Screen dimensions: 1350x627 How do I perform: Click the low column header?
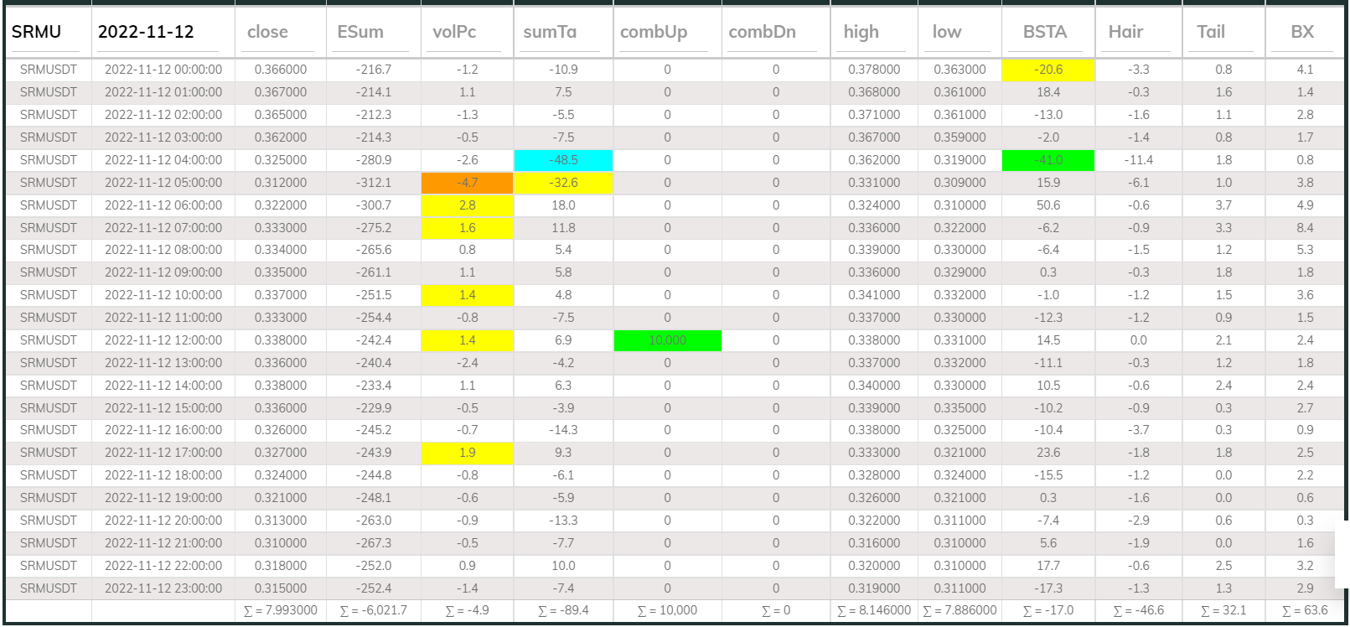[x=947, y=32]
